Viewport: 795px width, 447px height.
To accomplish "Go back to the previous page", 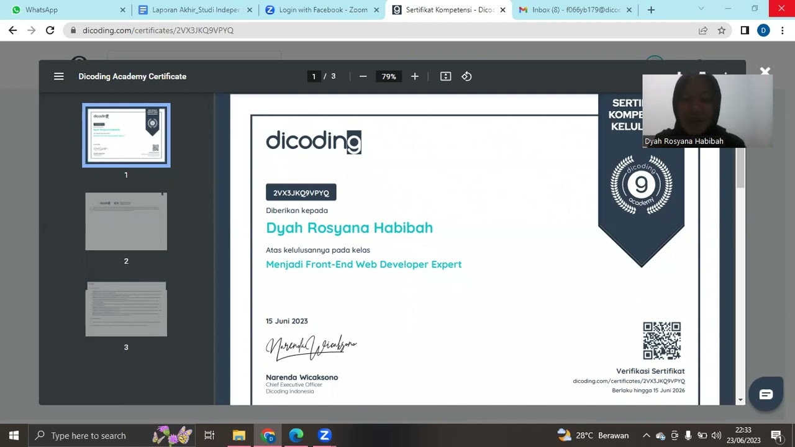I will pyautogui.click(x=13, y=30).
